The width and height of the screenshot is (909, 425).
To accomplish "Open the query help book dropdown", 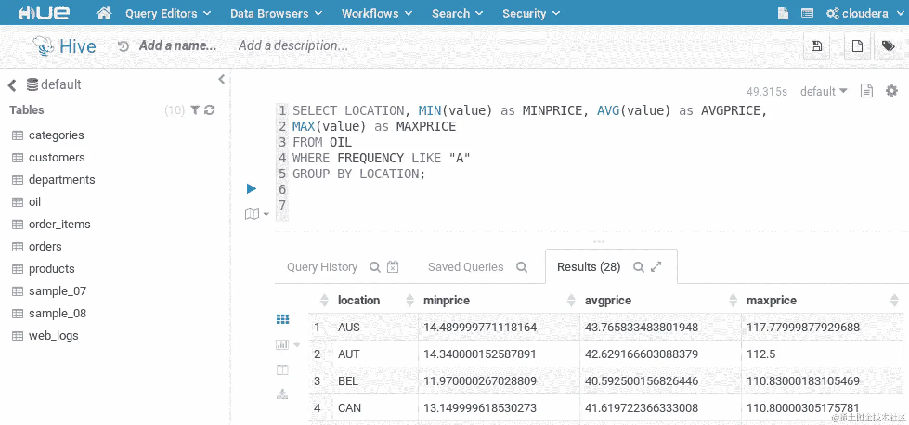I will coord(257,214).
